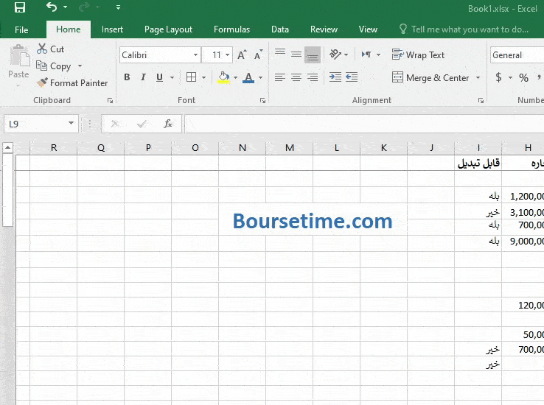Image resolution: width=544 pixels, height=405 pixels.
Task: Click the Tell me what you want to do box
Action: 464,29
